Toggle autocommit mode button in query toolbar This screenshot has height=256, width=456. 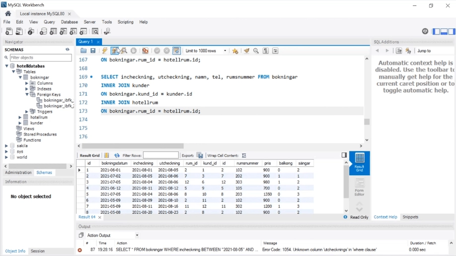[176, 51]
